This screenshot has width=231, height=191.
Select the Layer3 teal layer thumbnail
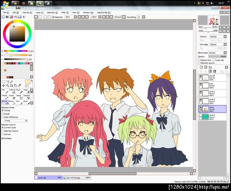(205, 117)
